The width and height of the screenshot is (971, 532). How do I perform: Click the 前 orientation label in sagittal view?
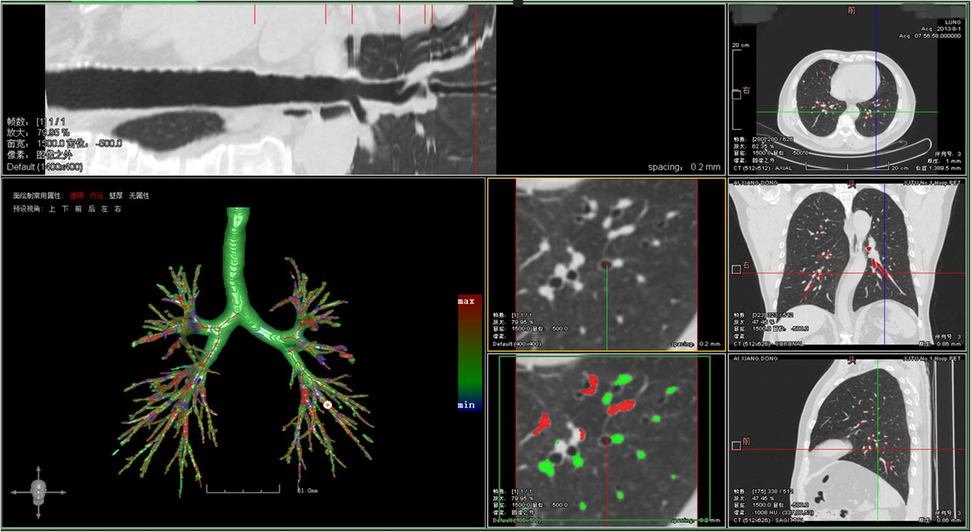(746, 441)
